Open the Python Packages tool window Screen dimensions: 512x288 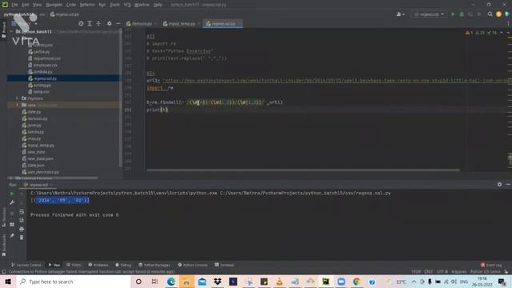pos(154,265)
